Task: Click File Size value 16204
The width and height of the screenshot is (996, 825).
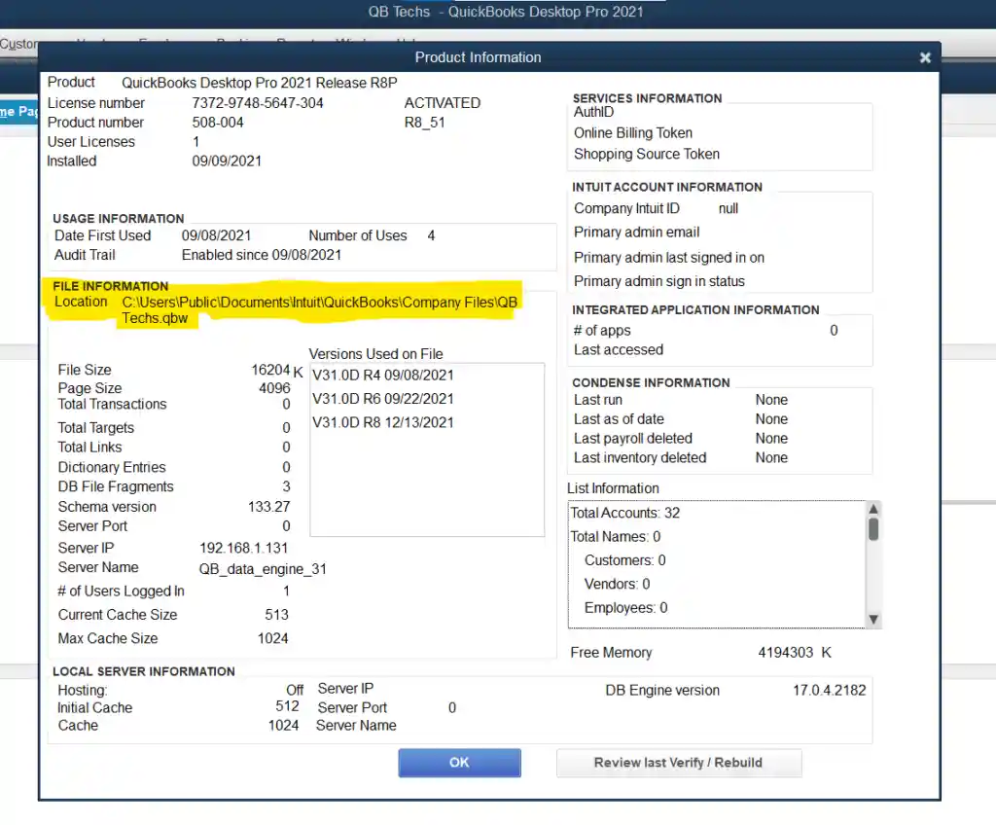Action: [270, 370]
